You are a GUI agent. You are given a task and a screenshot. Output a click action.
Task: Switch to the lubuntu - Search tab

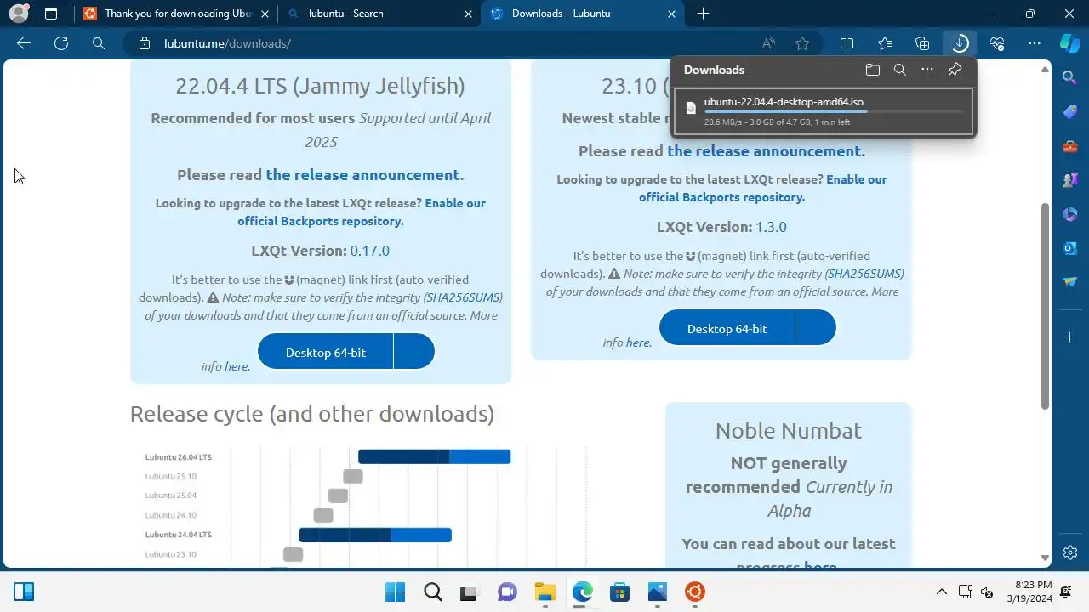(x=380, y=14)
